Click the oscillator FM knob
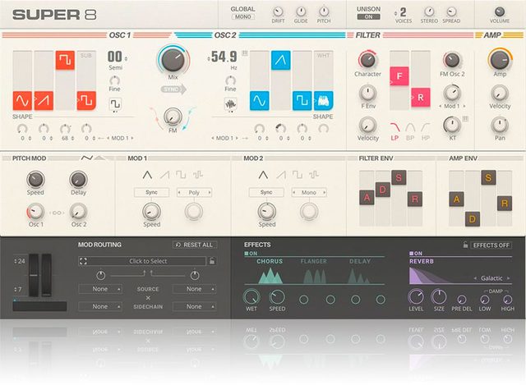Image resolution: width=526 pixels, height=385 pixels. pyautogui.click(x=173, y=117)
